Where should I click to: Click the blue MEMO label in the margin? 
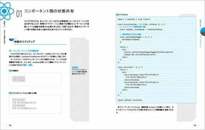click(x=75, y=67)
